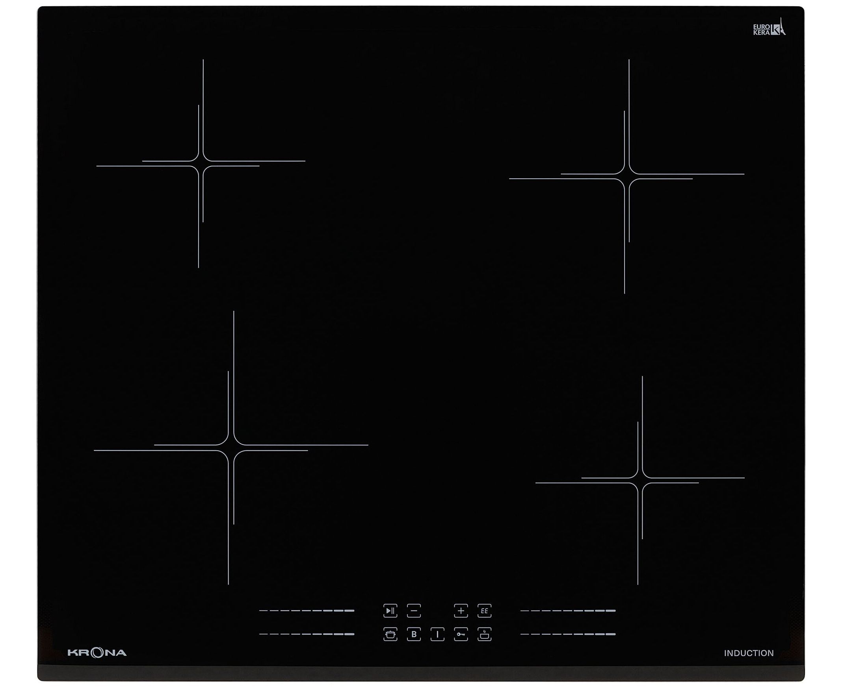Click the EuroKera logo
The width and height of the screenshot is (842, 688).
click(769, 28)
